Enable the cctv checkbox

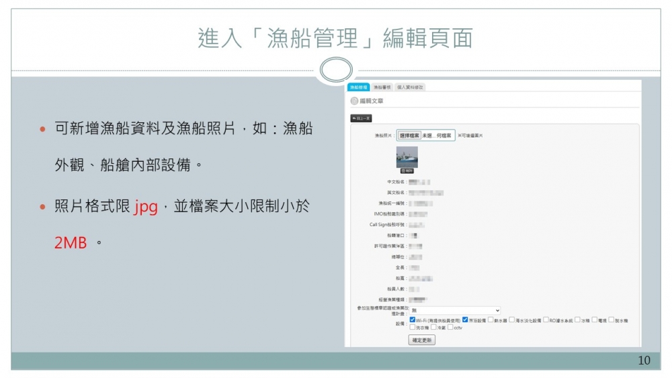click(450, 328)
